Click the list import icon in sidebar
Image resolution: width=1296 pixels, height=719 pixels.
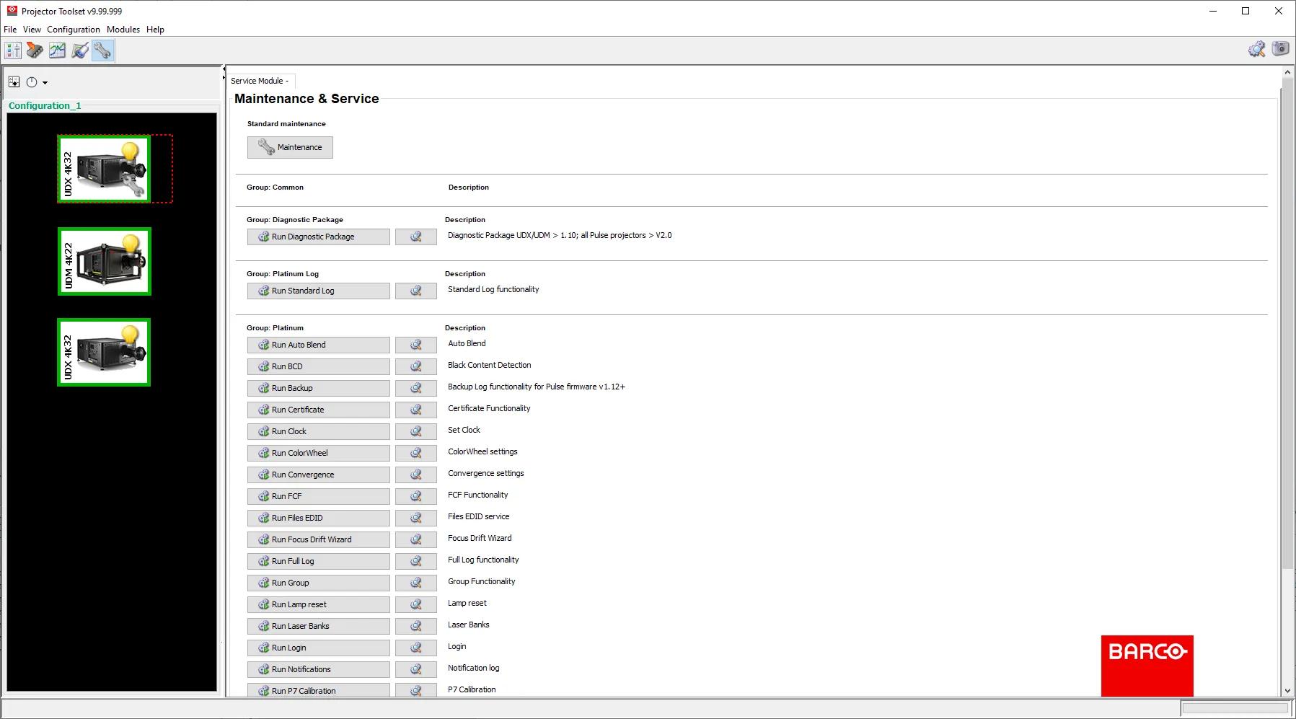[14, 82]
